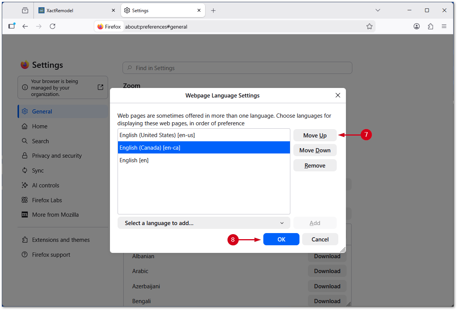Screen dimensions: 457x310
Task: Click the Find in Settings search field
Action: point(237,68)
